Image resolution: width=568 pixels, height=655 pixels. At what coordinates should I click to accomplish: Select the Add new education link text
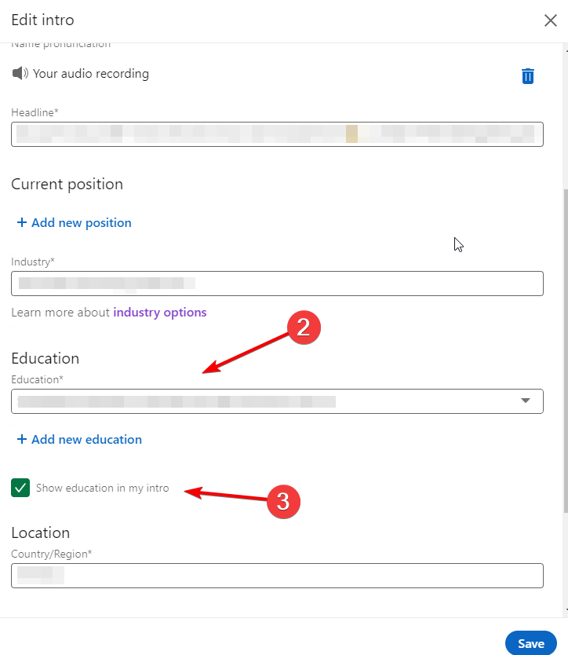click(86, 440)
